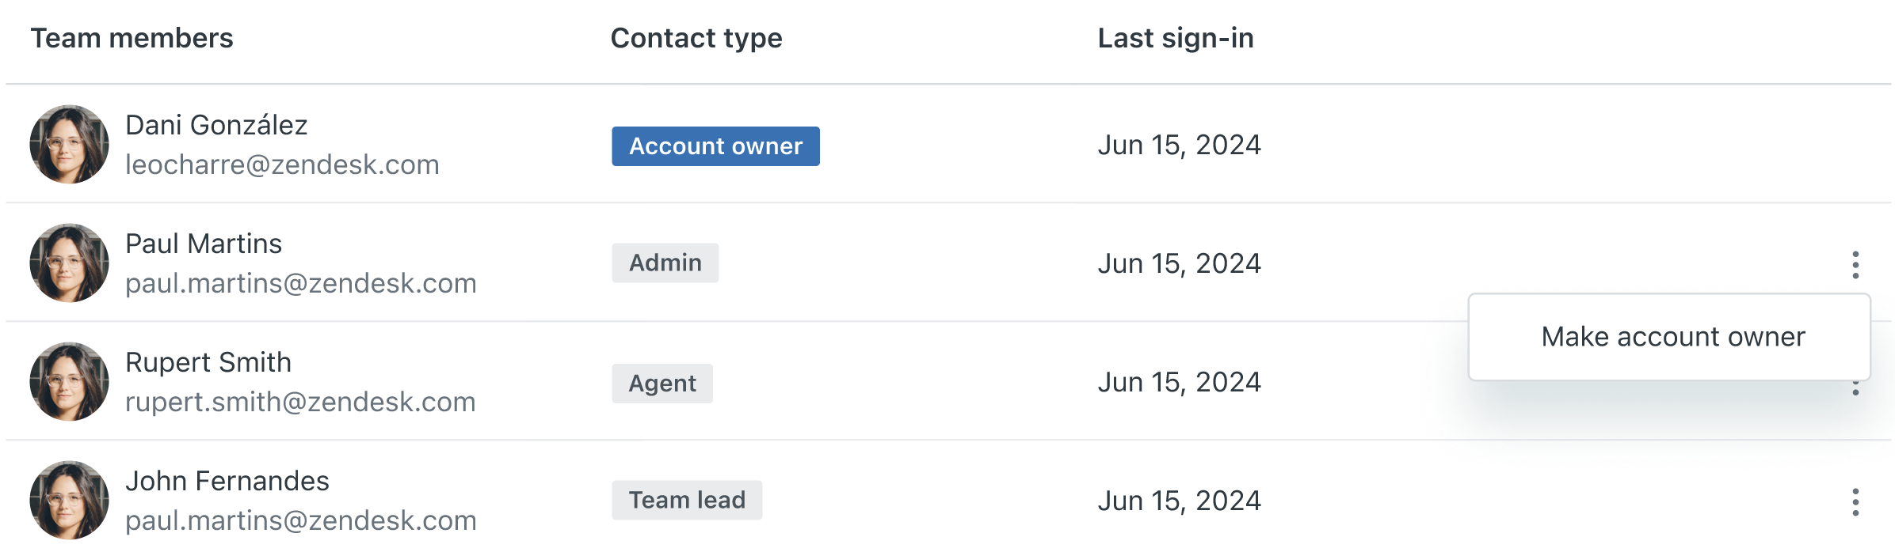Open the options menu for John Fernandes

[x=1855, y=502]
